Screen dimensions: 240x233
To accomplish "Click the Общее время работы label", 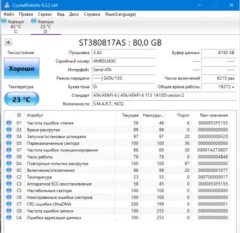I will (x=179, y=87).
